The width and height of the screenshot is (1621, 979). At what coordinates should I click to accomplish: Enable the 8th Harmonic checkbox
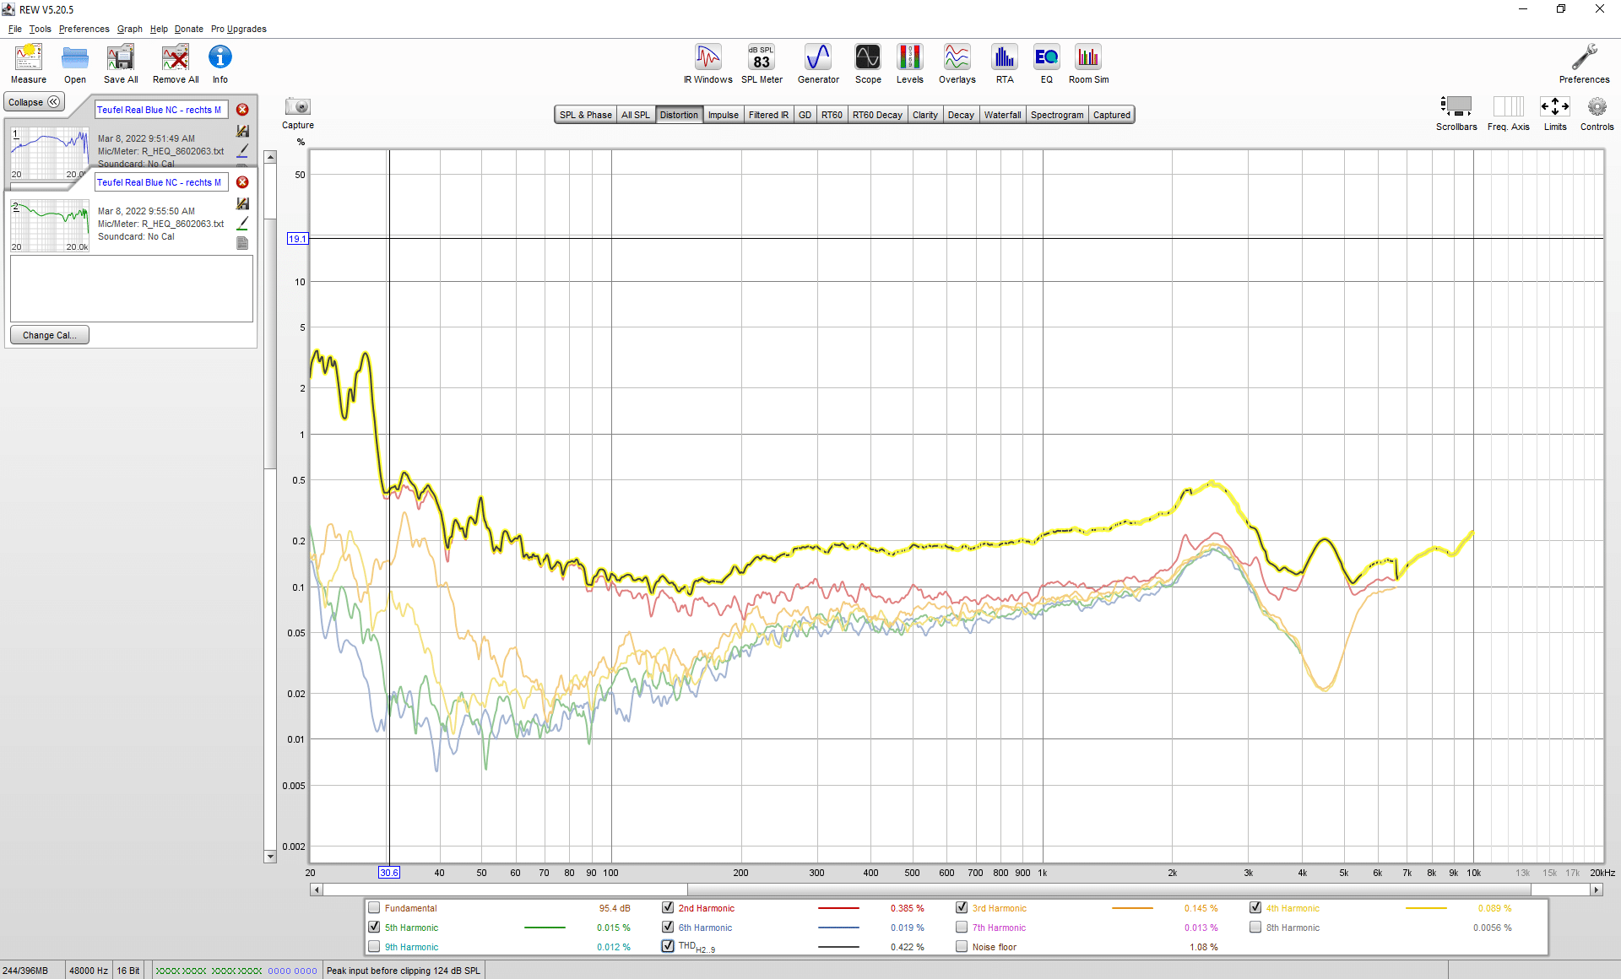[1255, 928]
